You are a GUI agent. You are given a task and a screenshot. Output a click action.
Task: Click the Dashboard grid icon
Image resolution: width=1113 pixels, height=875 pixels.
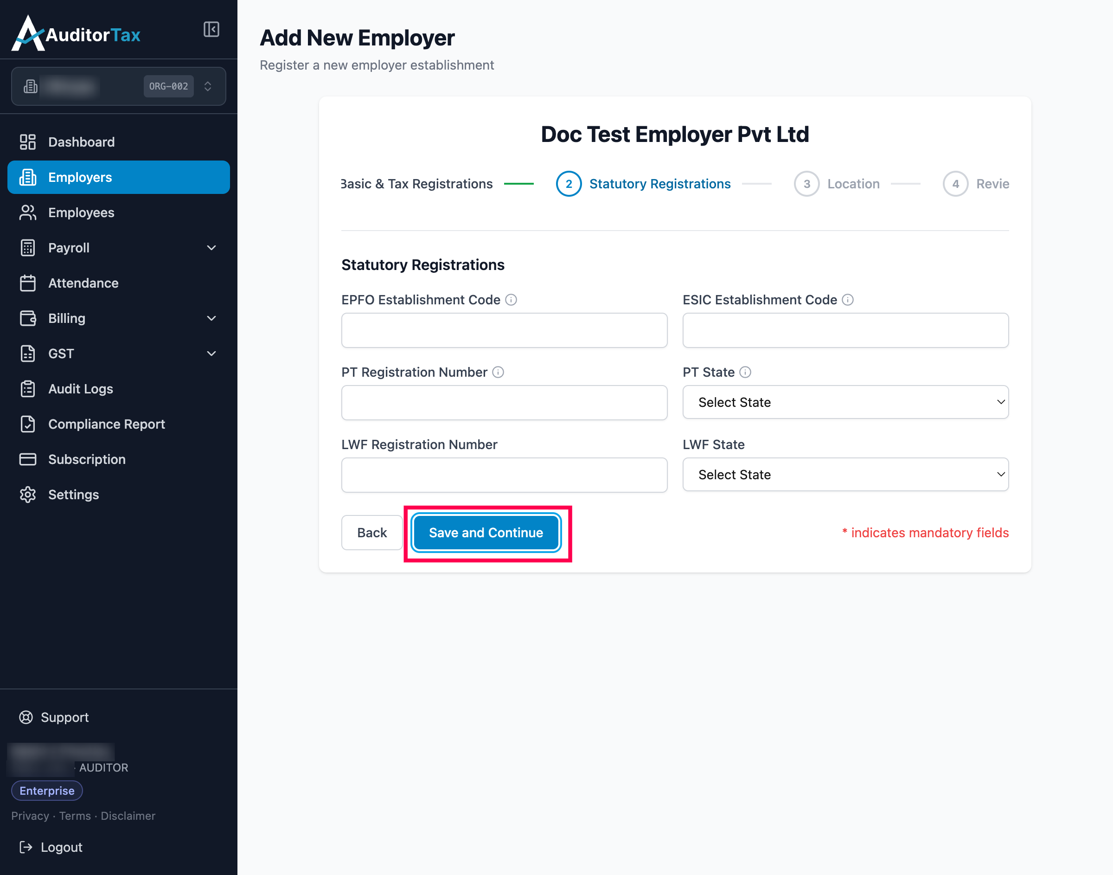click(x=28, y=142)
